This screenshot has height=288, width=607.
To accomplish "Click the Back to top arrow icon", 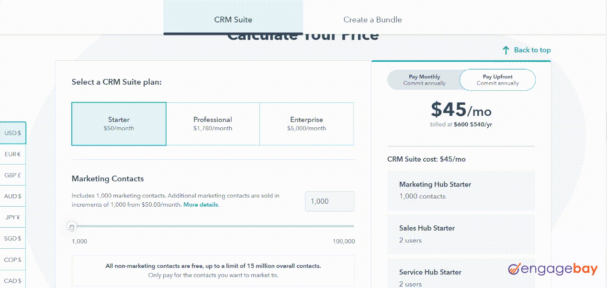I will coord(506,50).
